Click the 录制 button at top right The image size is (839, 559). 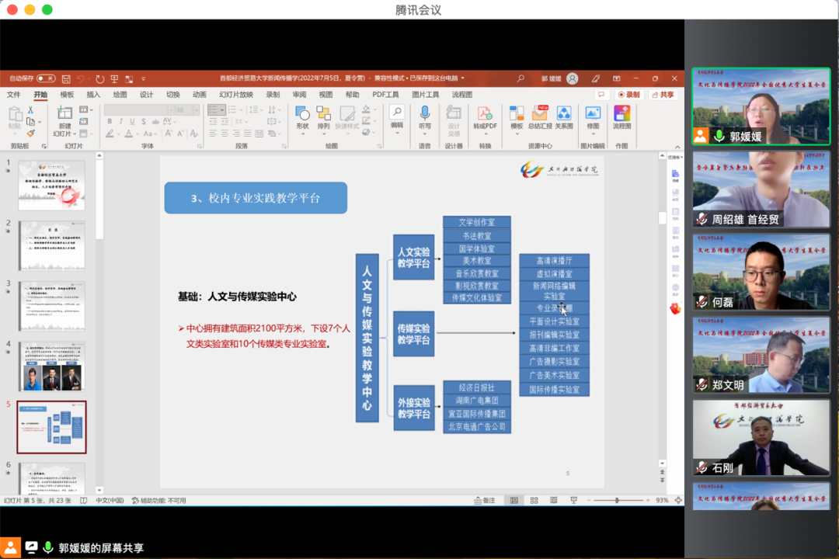tap(629, 95)
